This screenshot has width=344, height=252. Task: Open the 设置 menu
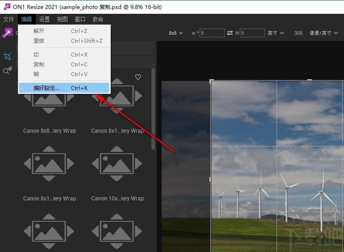pos(44,19)
